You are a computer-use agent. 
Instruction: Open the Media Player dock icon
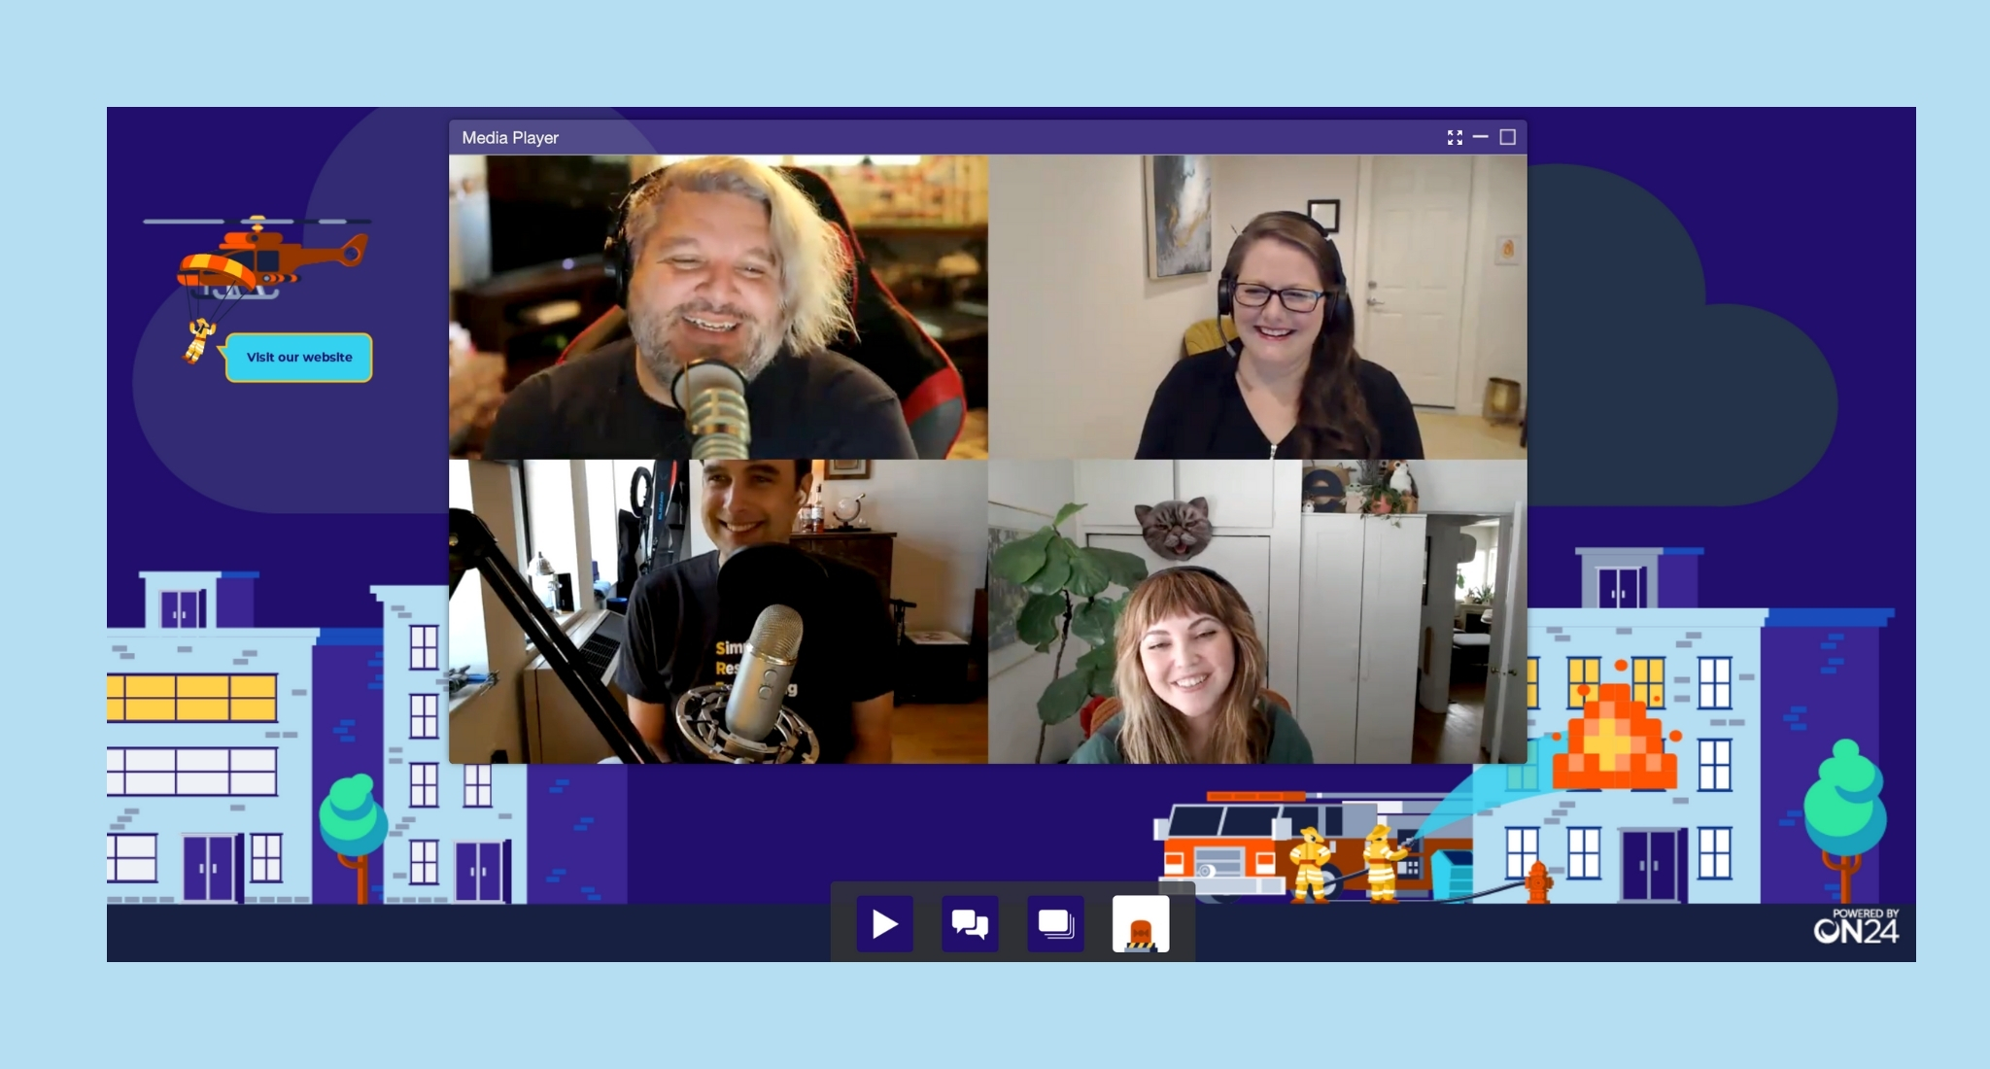[x=884, y=923]
